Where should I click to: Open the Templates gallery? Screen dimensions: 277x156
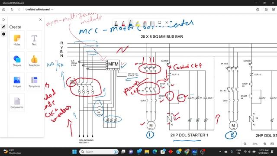(34, 82)
